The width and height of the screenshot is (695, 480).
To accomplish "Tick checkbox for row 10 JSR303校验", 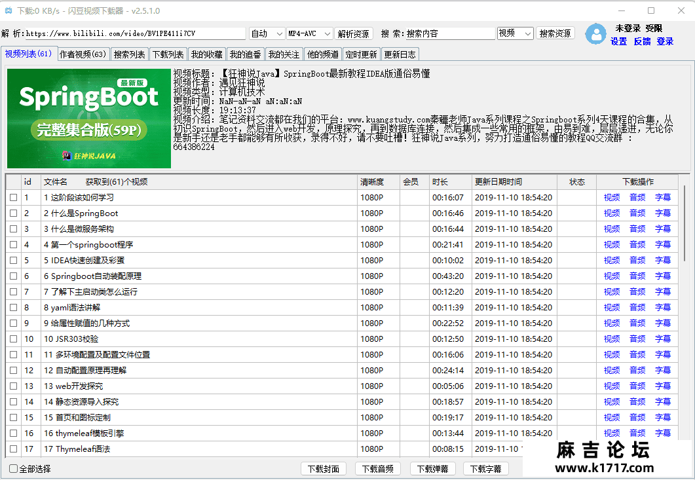I will click(14, 339).
